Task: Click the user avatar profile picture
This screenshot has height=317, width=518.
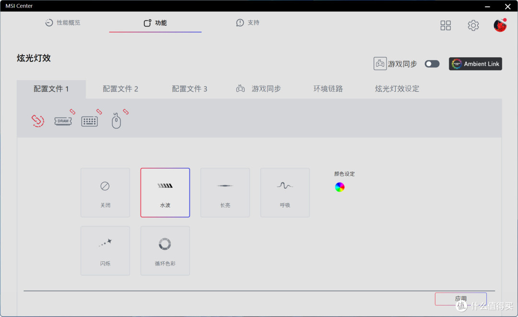Action: point(500,25)
